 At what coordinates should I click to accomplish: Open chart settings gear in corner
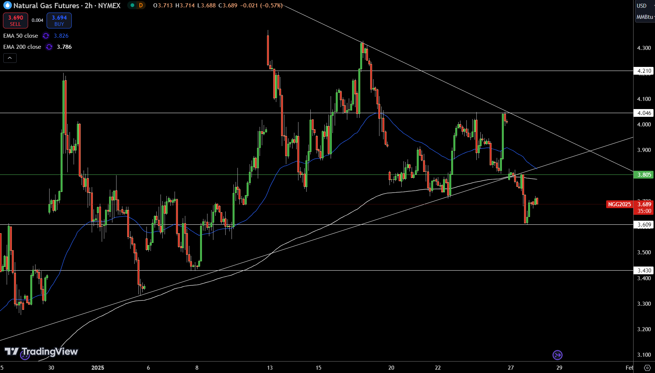pyautogui.click(x=647, y=368)
